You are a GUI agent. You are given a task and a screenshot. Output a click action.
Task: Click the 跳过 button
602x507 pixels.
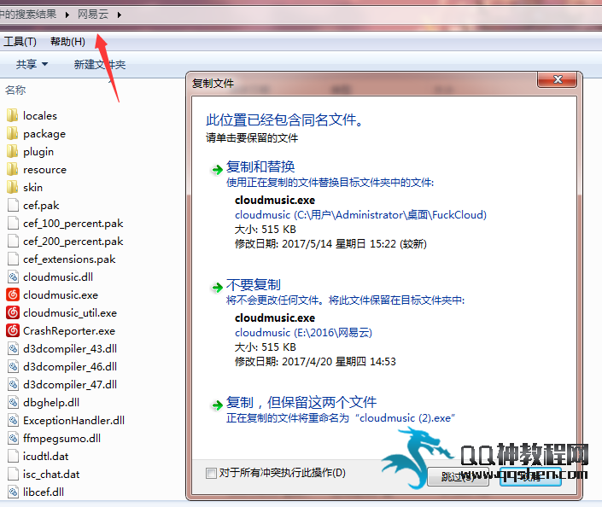[x=458, y=476]
